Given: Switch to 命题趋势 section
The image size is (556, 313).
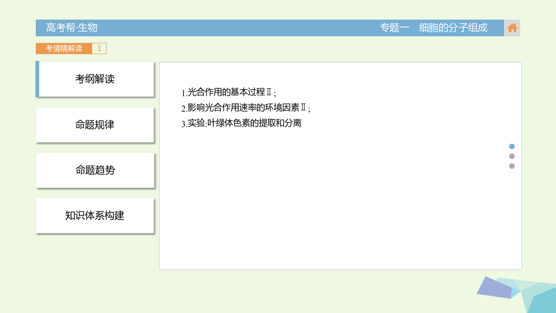Looking at the screenshot, I should (95, 170).
